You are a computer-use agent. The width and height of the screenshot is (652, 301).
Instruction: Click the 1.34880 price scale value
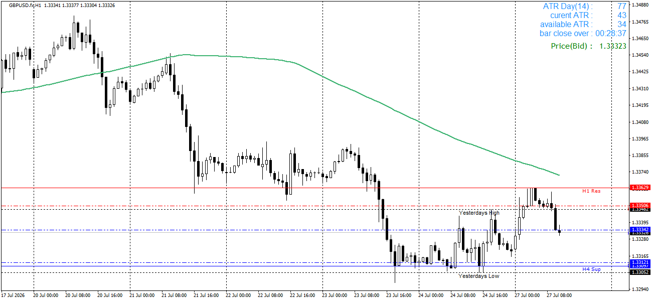(641, 5)
